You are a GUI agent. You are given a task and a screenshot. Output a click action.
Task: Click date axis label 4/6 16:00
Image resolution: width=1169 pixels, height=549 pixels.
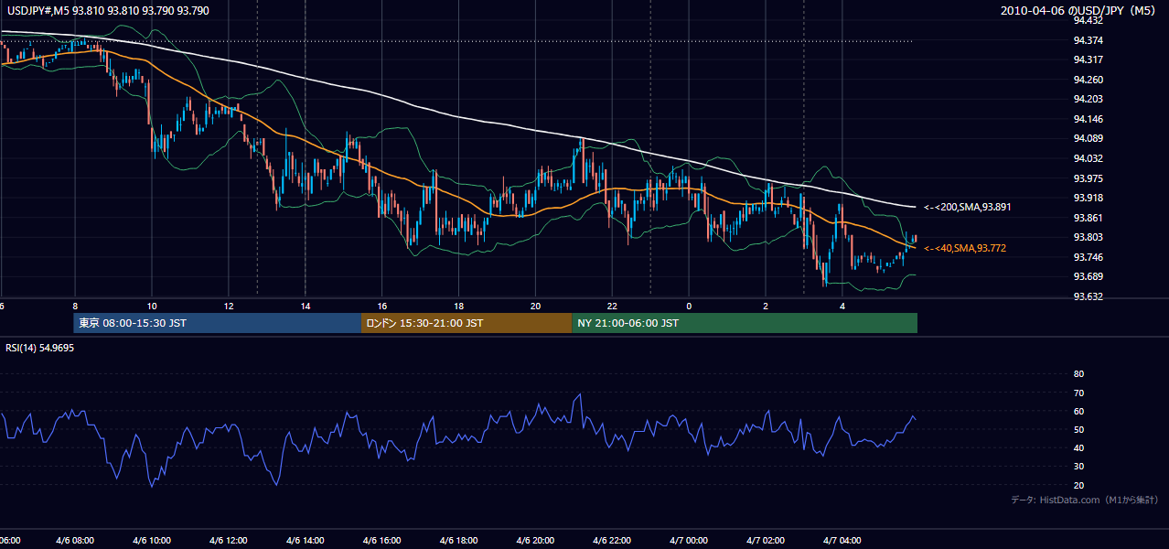[x=381, y=541]
